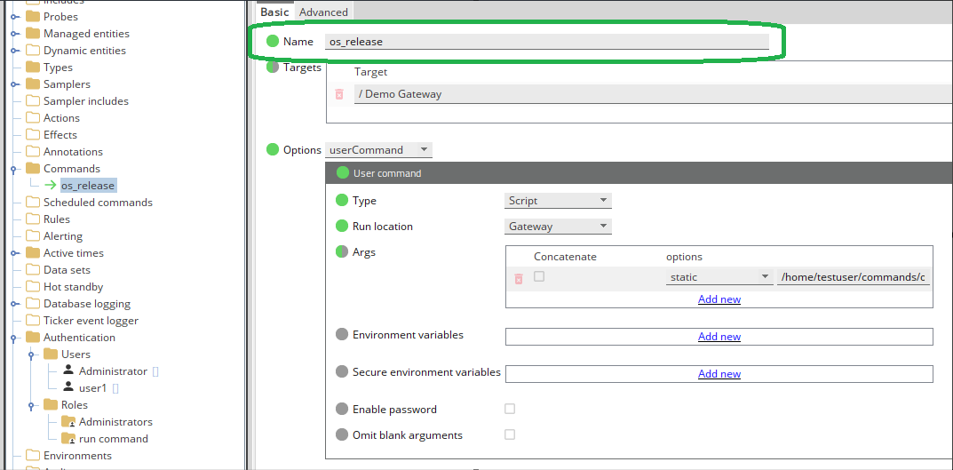Select the user1 user icon

click(68, 388)
